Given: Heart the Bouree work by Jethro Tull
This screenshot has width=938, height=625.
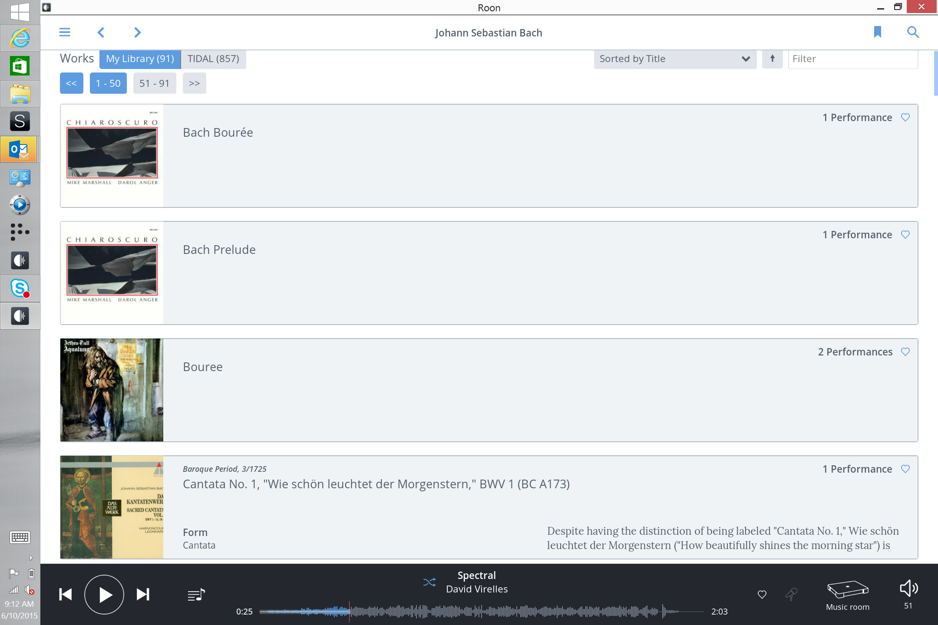Looking at the screenshot, I should (905, 352).
